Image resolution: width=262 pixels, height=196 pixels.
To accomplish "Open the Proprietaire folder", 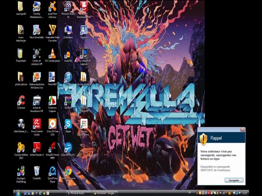I will point(21,55).
